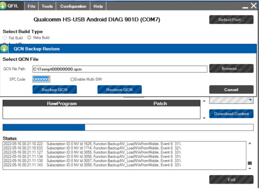Click the Restore QCN button
This screenshot has width=259, height=189.
click(x=119, y=90)
